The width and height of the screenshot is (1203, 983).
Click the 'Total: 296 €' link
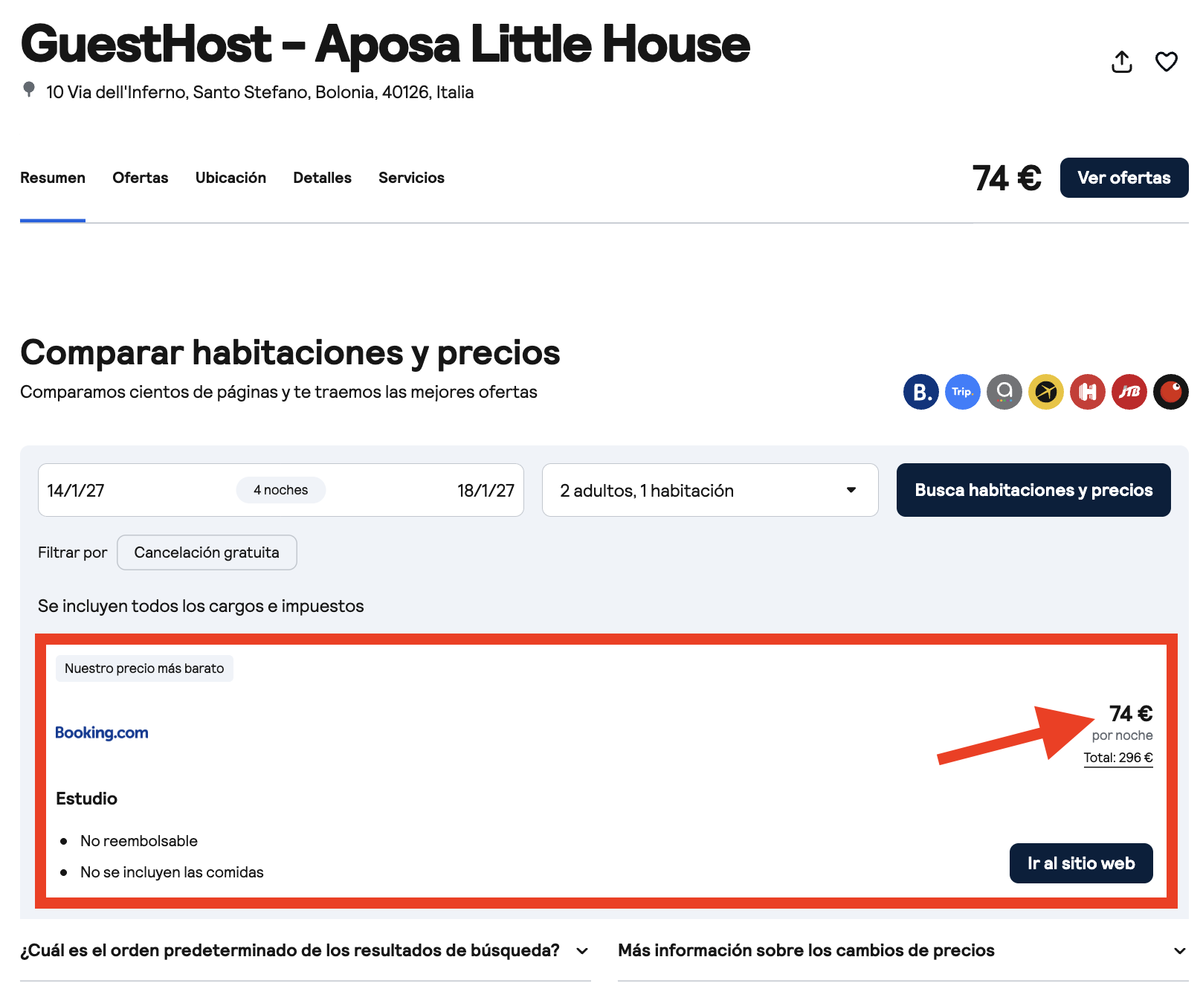click(1118, 758)
